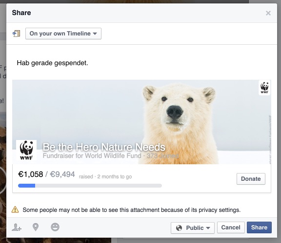Open 'Be the Hero Nature Needs' title

tap(104, 147)
